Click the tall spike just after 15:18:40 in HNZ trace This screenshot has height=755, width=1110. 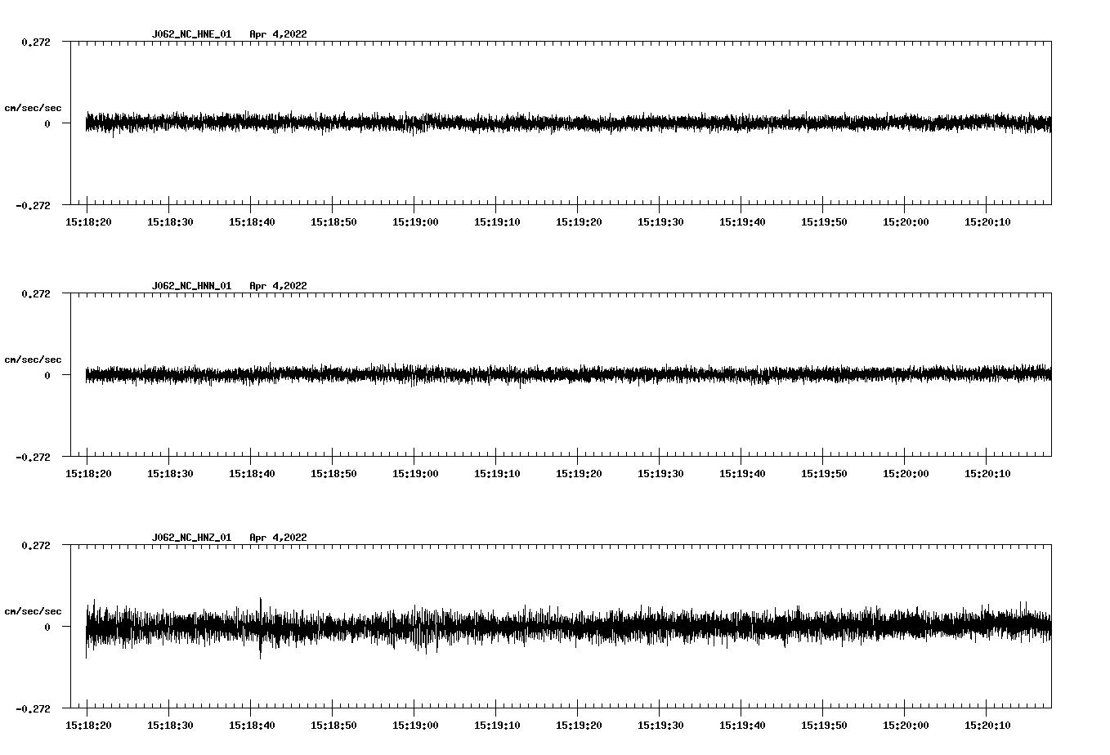coord(261,628)
